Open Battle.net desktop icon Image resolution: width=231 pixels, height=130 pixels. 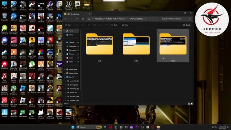point(14,17)
